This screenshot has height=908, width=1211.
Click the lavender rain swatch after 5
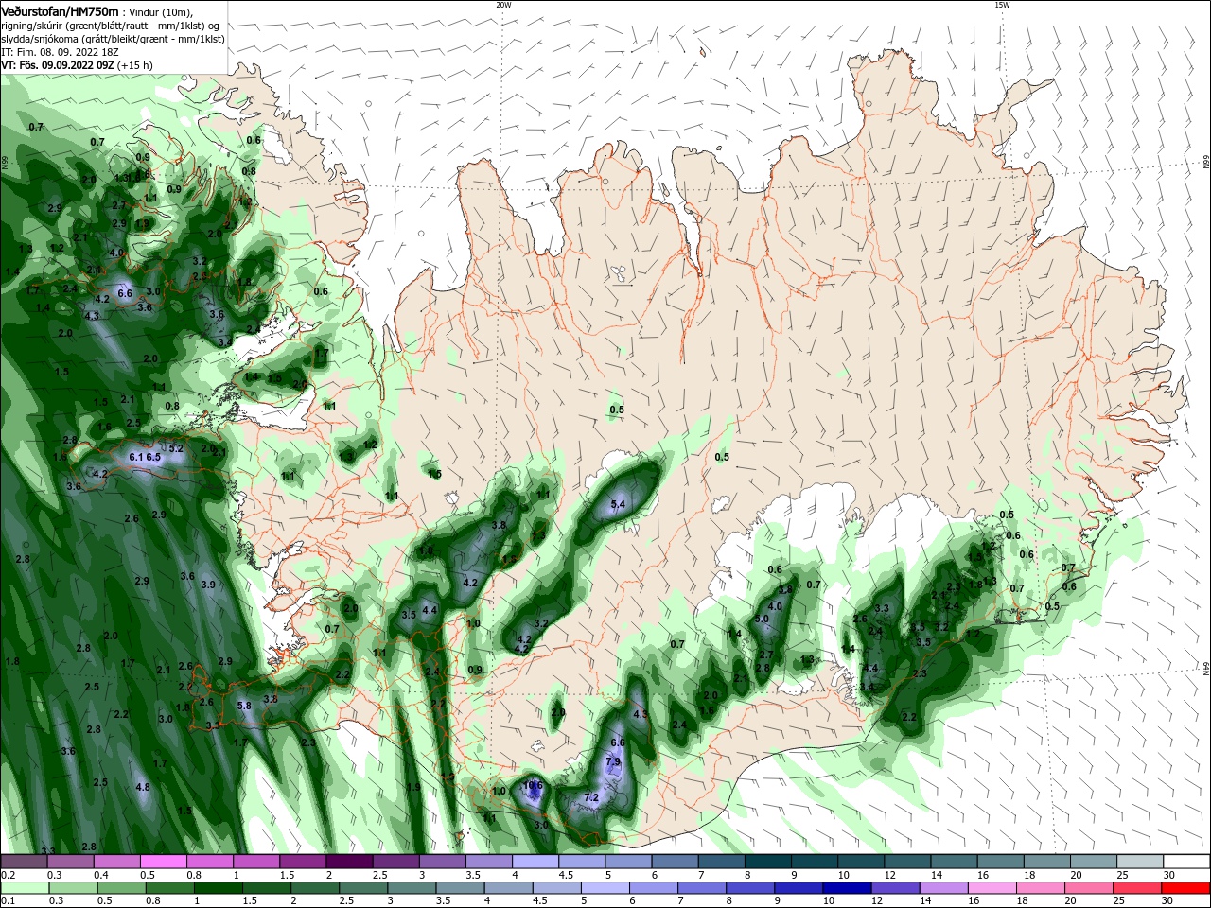tap(605, 888)
